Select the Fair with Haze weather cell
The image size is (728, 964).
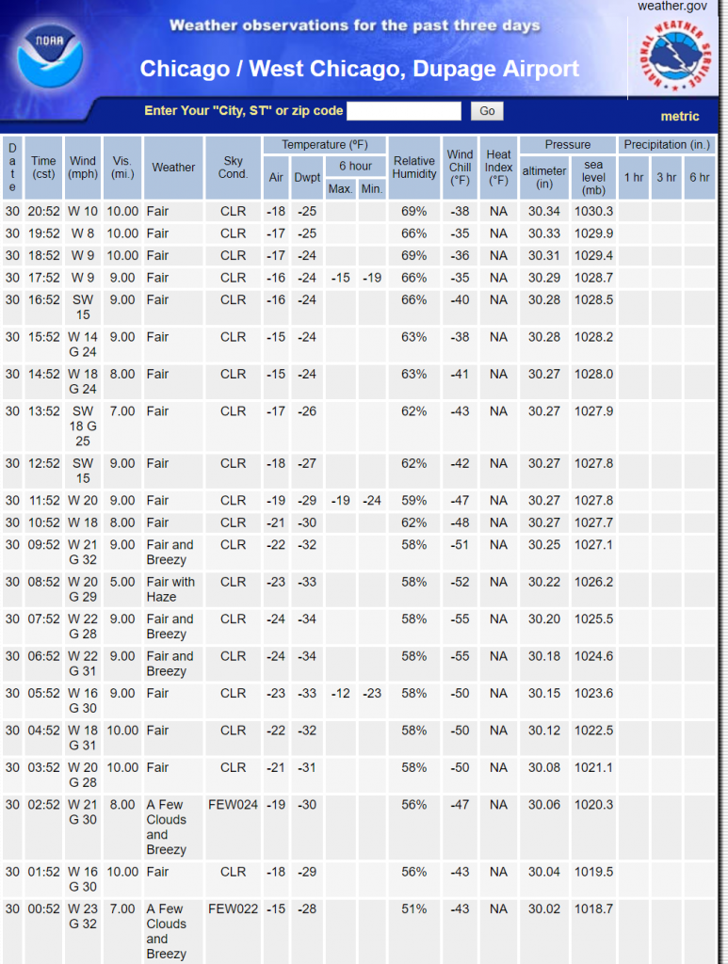[x=173, y=589]
